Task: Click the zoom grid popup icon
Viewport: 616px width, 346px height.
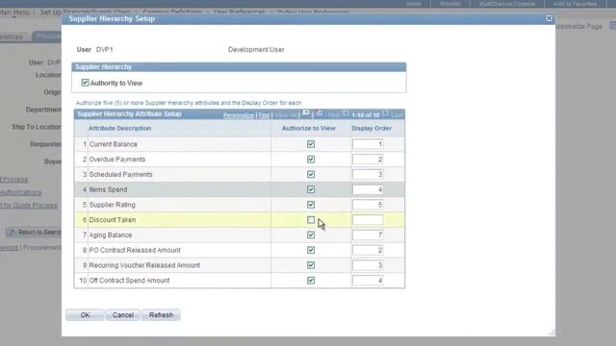Action: click(306, 113)
